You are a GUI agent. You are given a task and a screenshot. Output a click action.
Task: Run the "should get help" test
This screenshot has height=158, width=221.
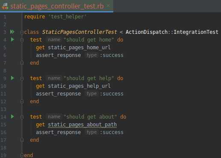(12, 78)
